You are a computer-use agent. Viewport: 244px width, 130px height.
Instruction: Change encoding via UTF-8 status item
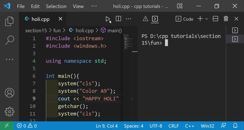[156, 126]
